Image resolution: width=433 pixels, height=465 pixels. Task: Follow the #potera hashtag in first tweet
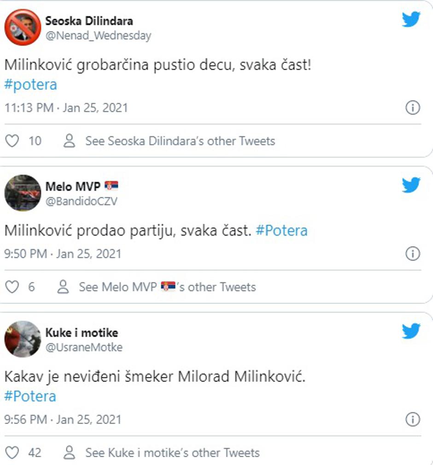click(x=30, y=85)
